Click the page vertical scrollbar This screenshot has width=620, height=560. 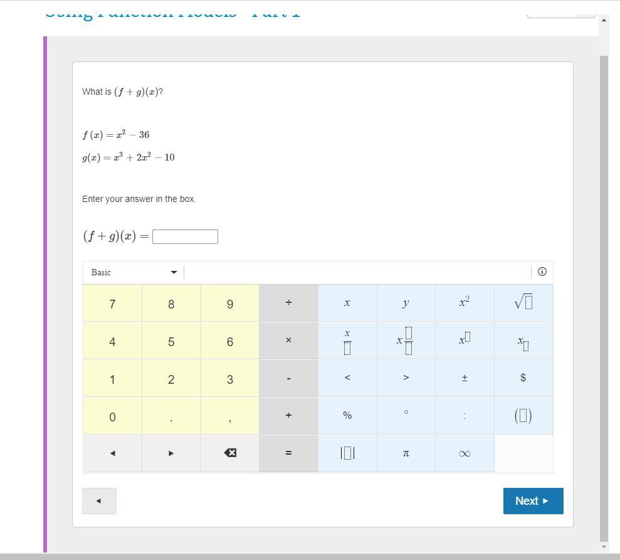point(604,282)
